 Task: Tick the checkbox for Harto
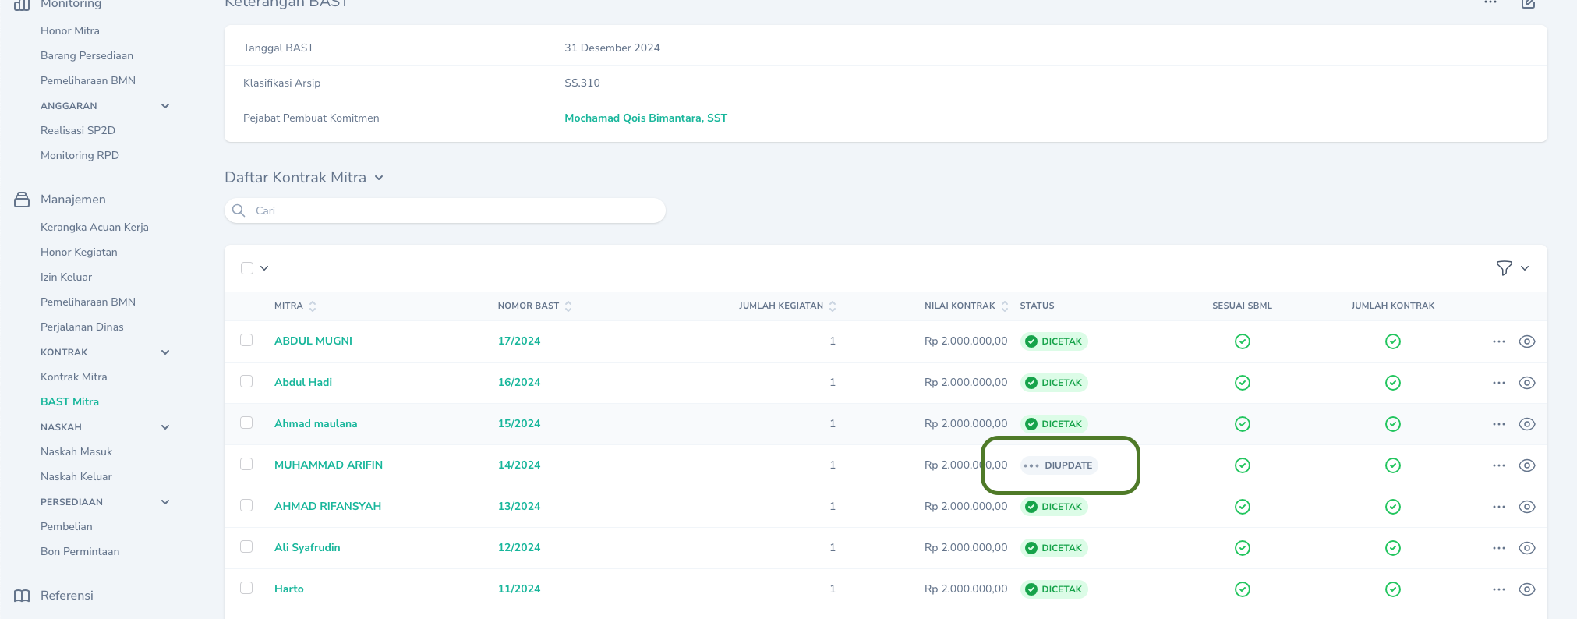(x=246, y=588)
